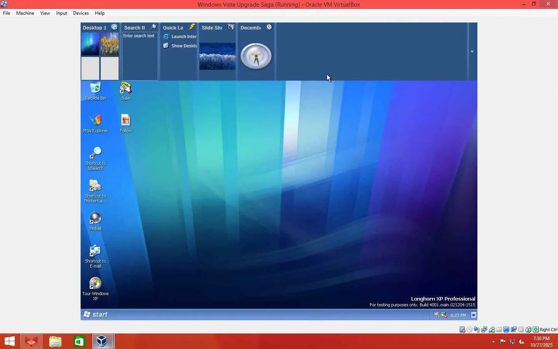Click the VirtualBox shared folders status icon
Screen dimensions: 558x349
tap(499, 330)
